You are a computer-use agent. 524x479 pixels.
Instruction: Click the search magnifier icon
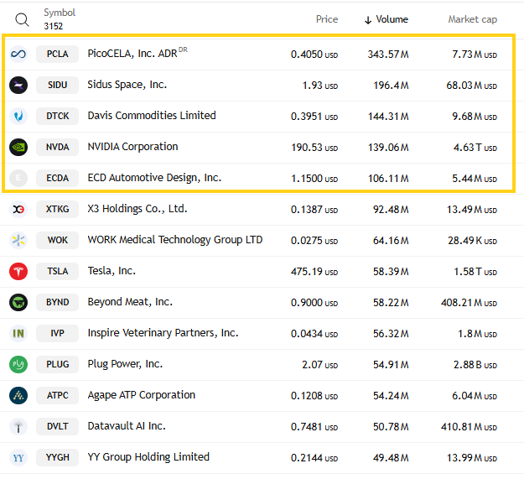click(x=22, y=20)
